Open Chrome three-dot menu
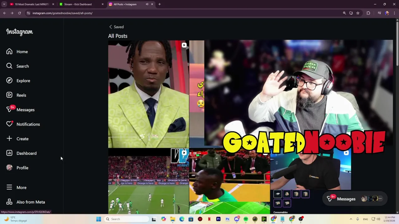Screen dimensions: 399x224 (395, 13)
